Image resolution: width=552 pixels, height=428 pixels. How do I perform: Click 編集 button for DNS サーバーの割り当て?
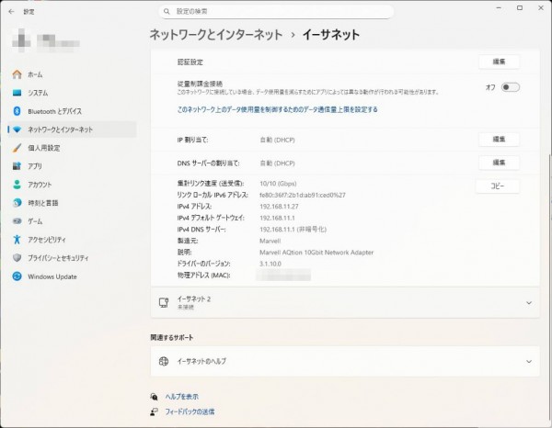[x=499, y=163]
